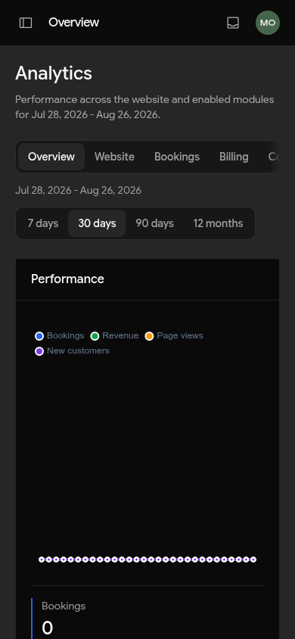Click the Overview header title
The height and width of the screenshot is (639, 295).
(x=73, y=23)
